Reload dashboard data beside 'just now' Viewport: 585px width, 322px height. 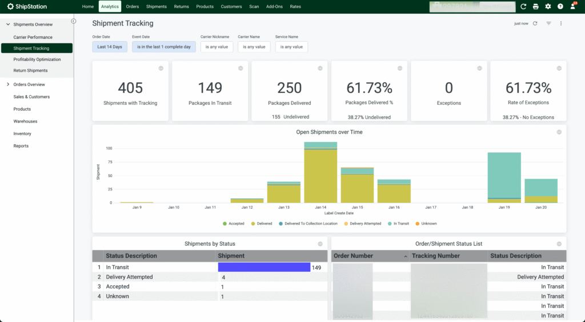535,23
